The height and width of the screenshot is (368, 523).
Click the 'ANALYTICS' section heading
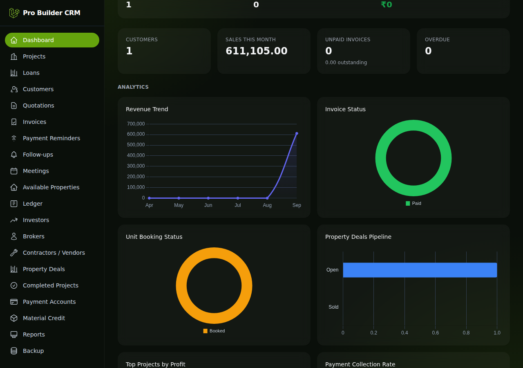(133, 87)
